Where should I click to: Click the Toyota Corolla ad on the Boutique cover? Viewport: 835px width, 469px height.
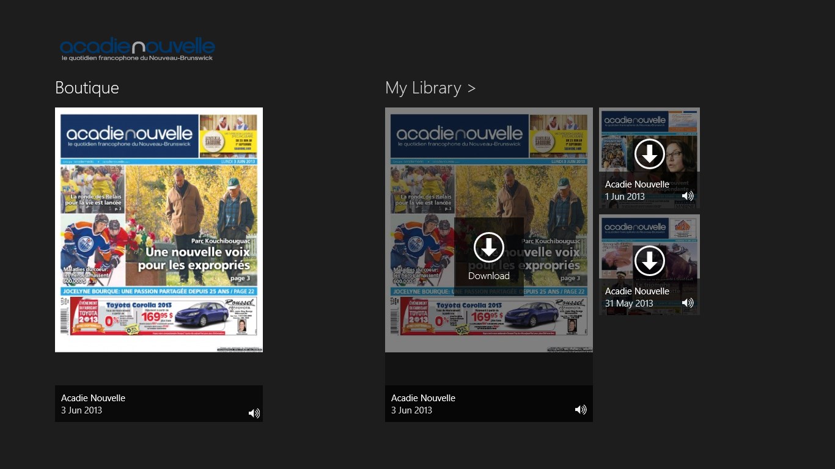[x=159, y=316]
